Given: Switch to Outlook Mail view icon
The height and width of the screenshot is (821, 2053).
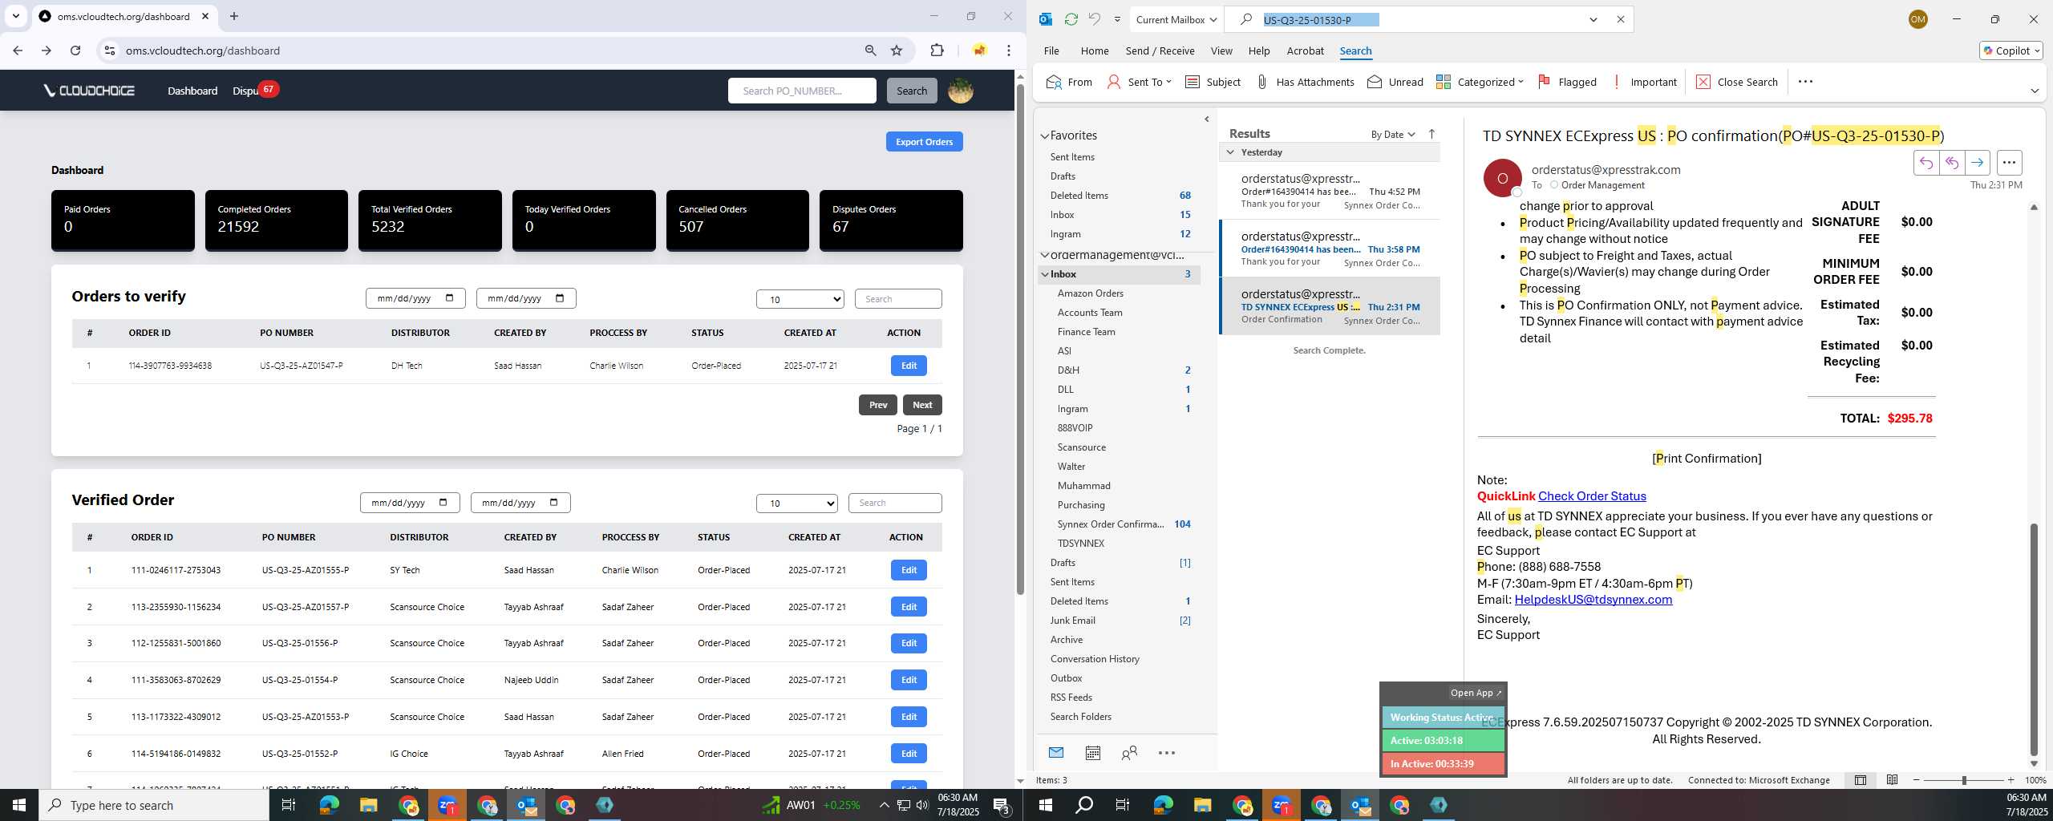Looking at the screenshot, I should point(1055,753).
